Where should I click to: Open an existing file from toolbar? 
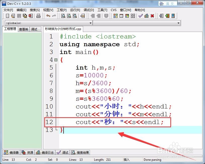pos(13,16)
